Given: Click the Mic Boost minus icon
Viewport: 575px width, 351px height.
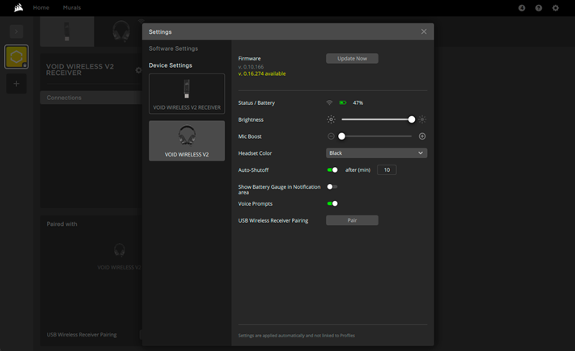Looking at the screenshot, I should point(331,136).
